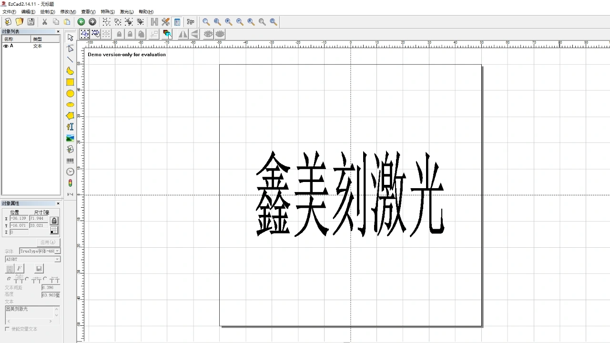Viewport: 610px width, 343px height.
Task: Open the reference point grid selector
Action: pos(54,230)
